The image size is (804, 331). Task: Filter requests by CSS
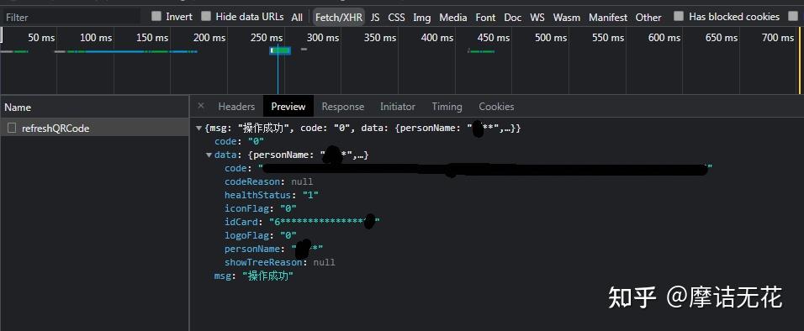pyautogui.click(x=396, y=18)
